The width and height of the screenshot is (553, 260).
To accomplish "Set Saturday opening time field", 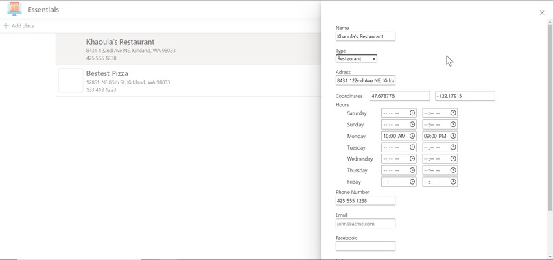I will 399,113.
